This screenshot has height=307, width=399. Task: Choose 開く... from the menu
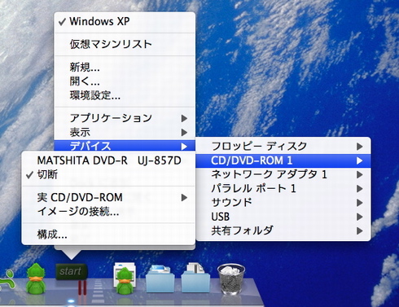click(125, 81)
